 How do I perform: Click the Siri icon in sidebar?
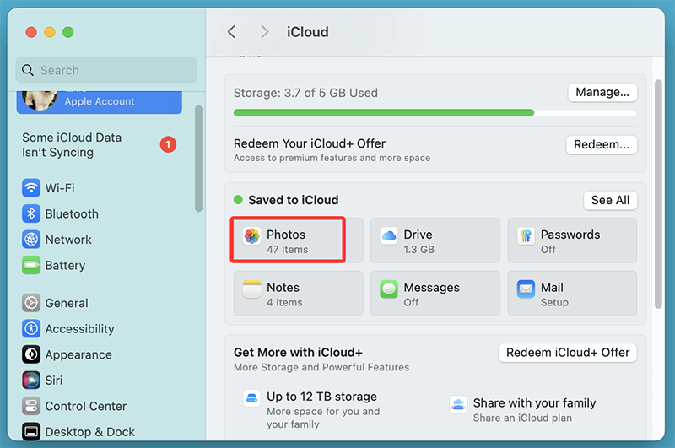[31, 381]
